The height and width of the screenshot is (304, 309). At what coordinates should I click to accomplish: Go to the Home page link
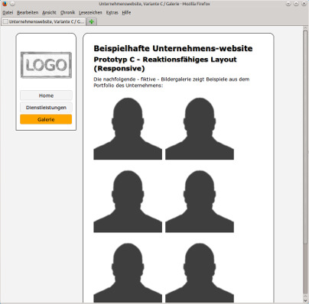point(46,95)
